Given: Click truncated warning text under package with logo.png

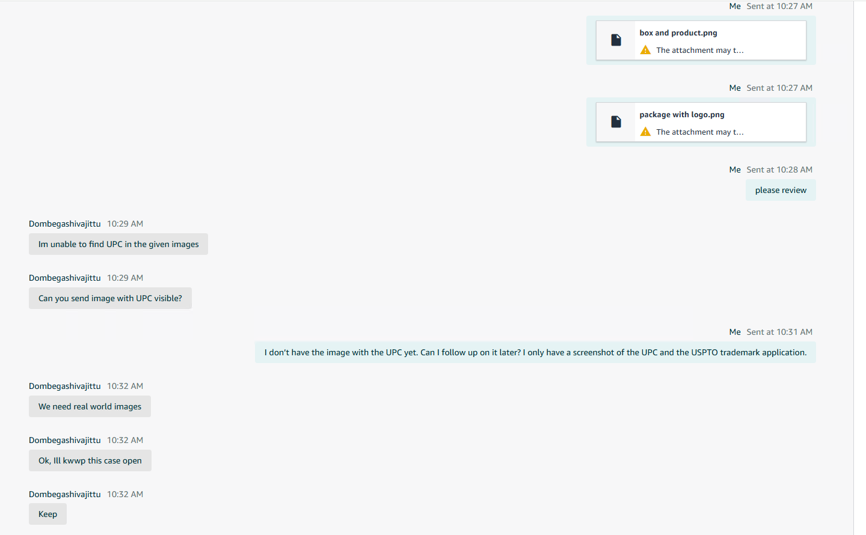Looking at the screenshot, I should tap(700, 132).
